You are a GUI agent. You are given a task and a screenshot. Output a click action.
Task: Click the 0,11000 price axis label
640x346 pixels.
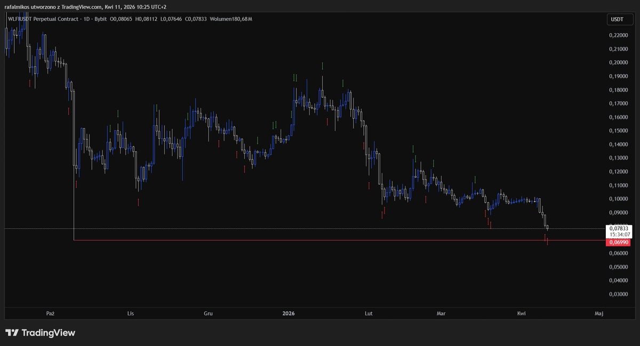[618, 185]
